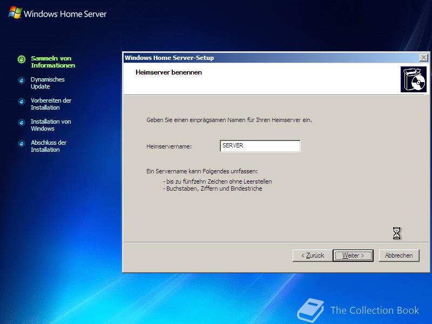Close the Windows Home Server-Setup dialog
The image size is (432, 324).
(x=423, y=58)
